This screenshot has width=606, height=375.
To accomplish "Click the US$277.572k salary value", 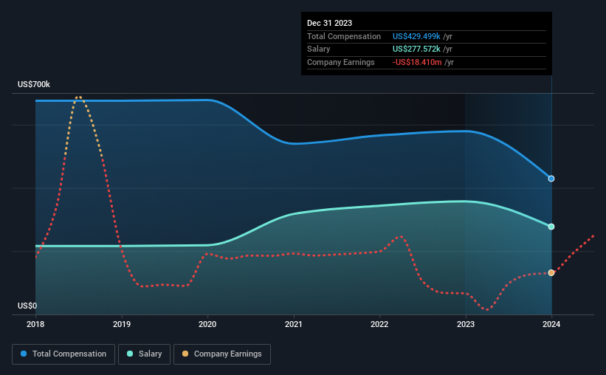I will tap(416, 49).
